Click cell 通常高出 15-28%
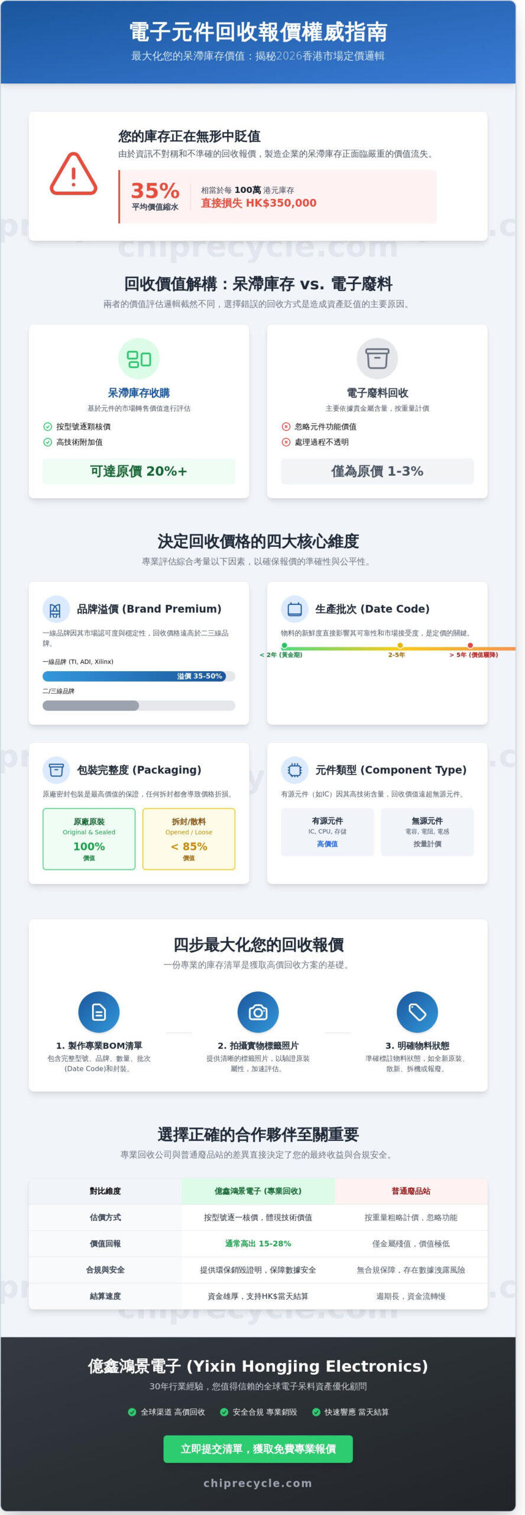 pyautogui.click(x=258, y=1244)
